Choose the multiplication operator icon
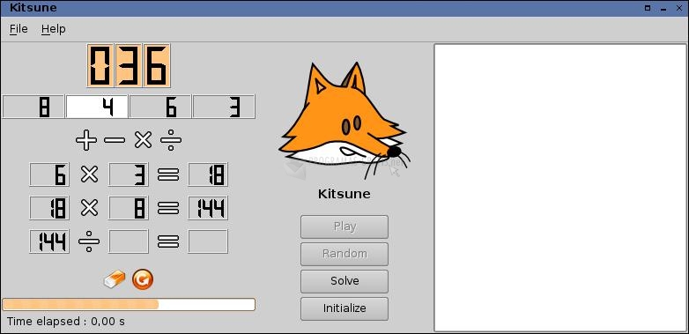The width and height of the screenshot is (689, 334). [143, 141]
